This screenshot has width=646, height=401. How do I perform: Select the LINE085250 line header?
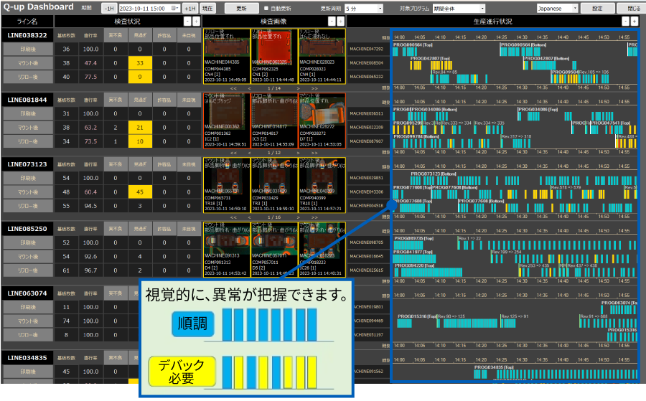click(27, 229)
